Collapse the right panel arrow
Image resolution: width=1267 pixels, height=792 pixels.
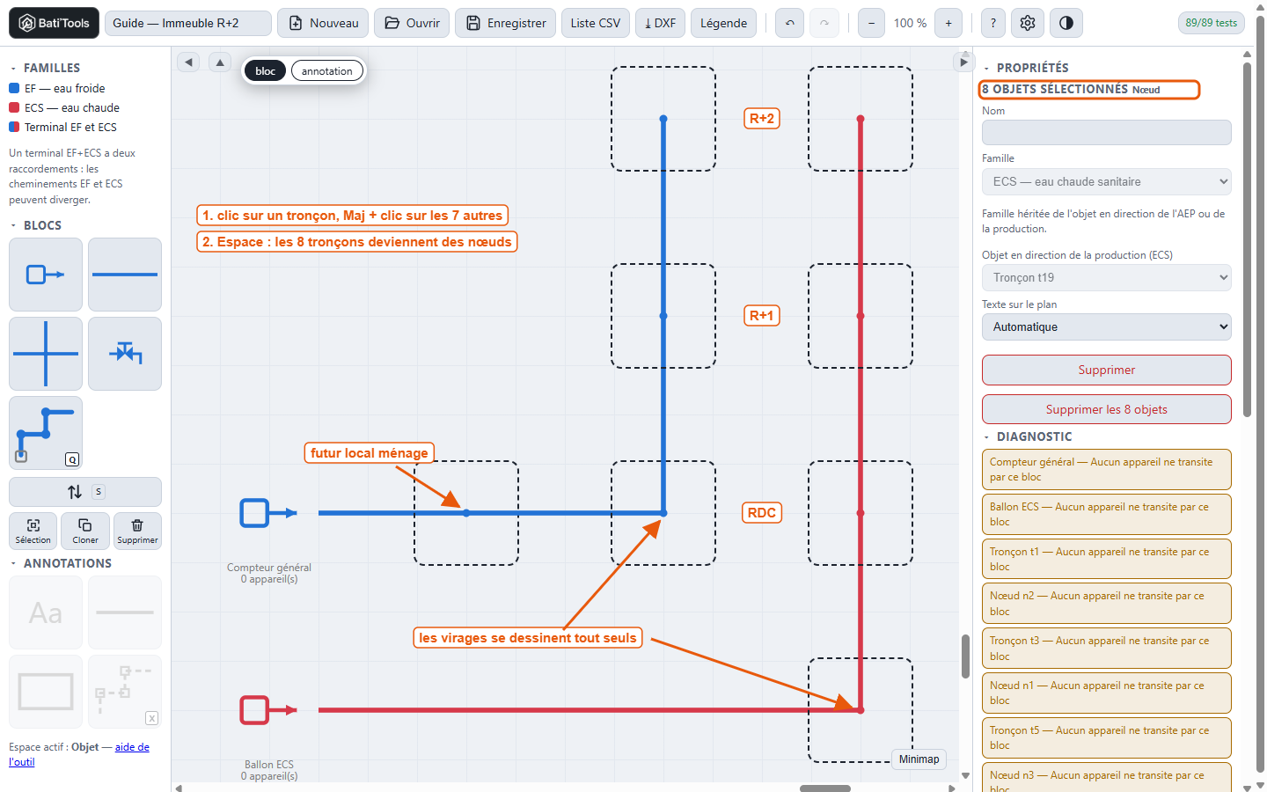[x=963, y=62]
